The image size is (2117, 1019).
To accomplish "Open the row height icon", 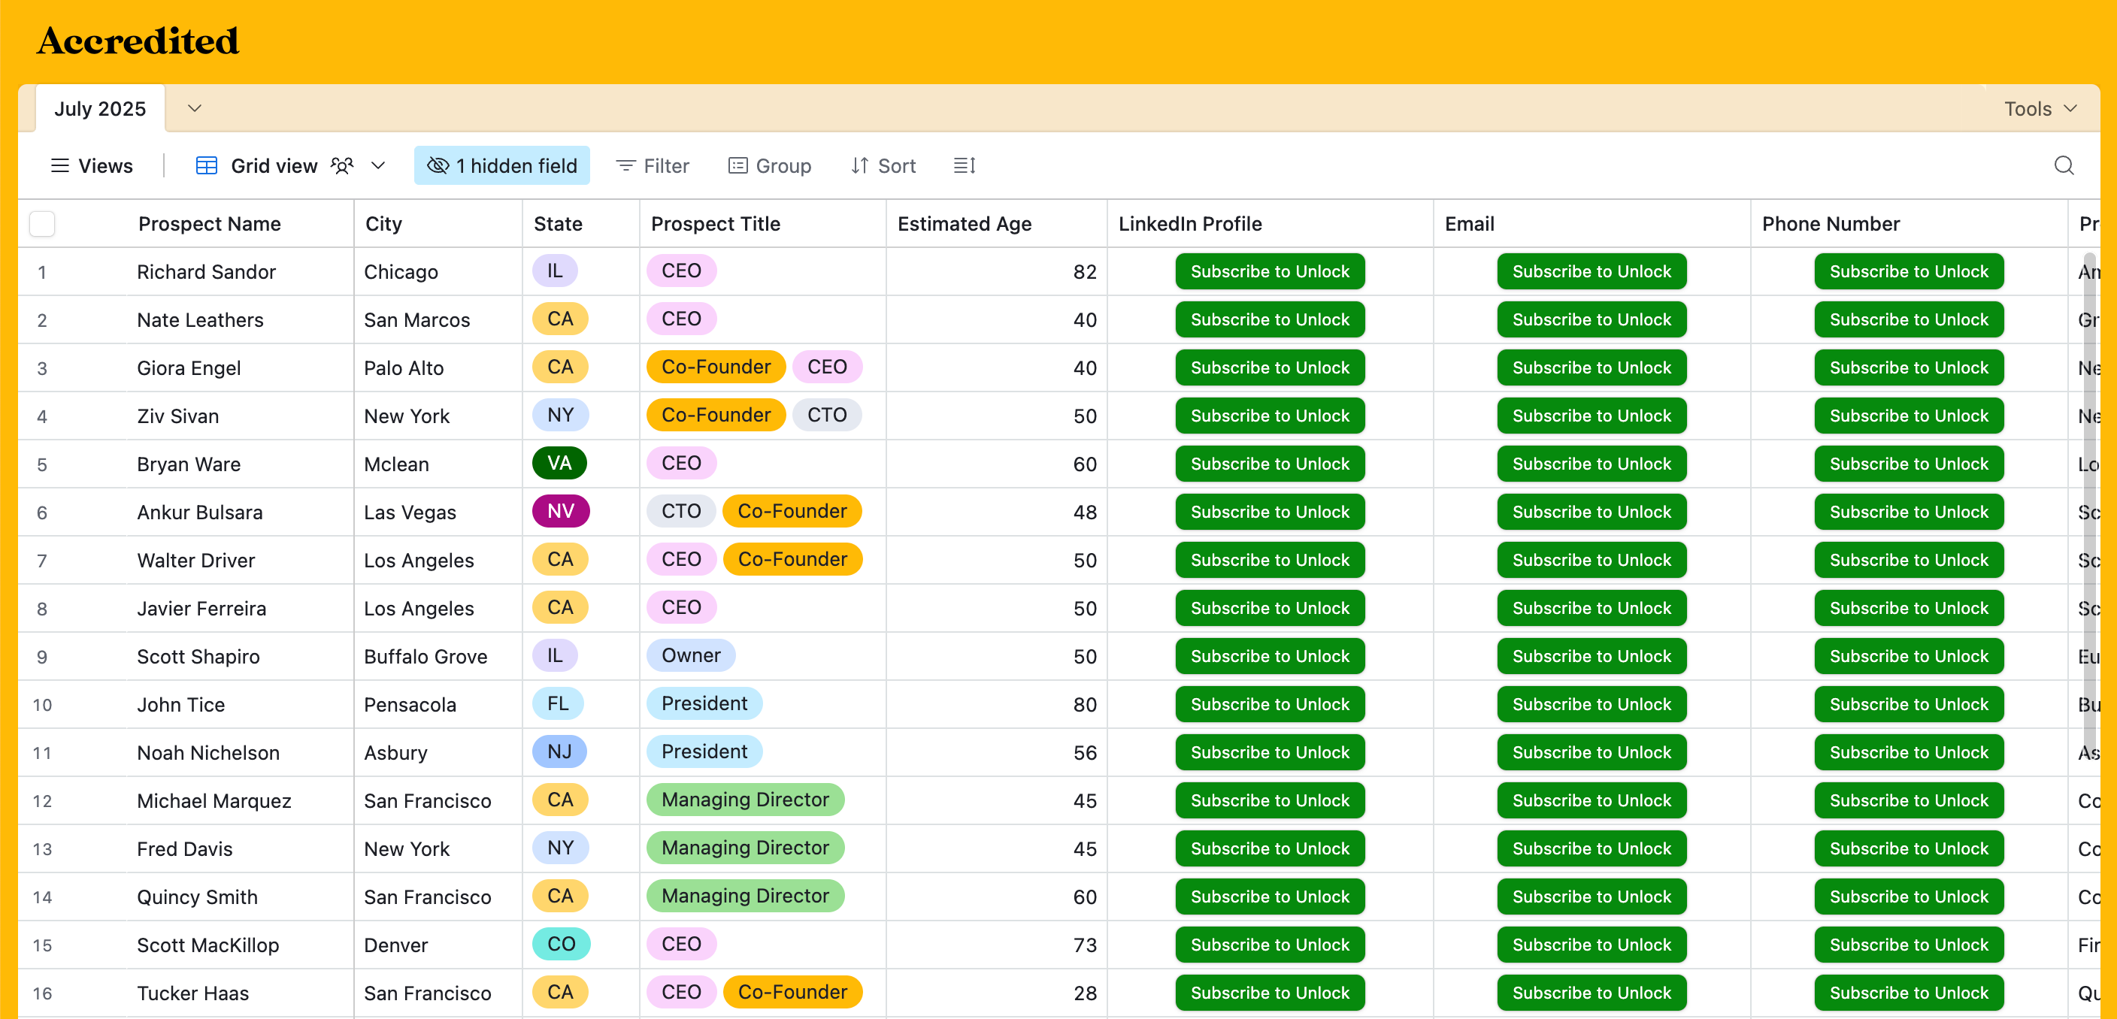I will [964, 166].
